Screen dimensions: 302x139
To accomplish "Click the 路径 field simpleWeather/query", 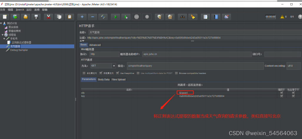I will coord(195,66).
